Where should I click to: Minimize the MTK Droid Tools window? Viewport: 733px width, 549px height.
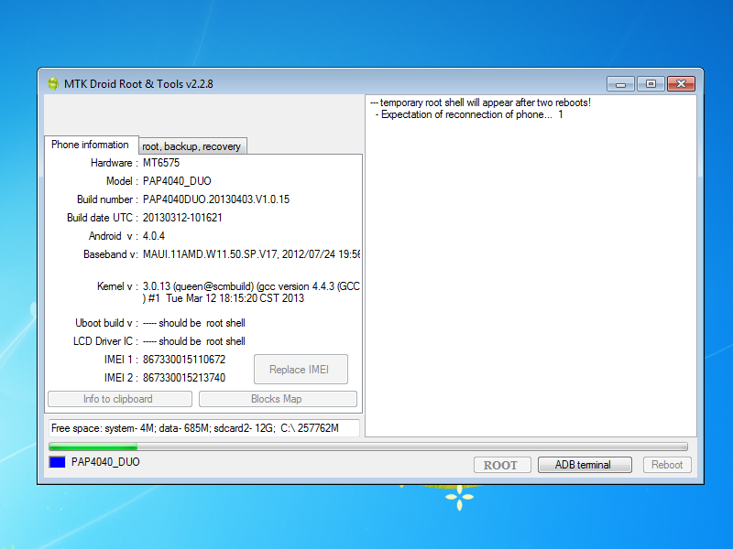pyautogui.click(x=622, y=83)
